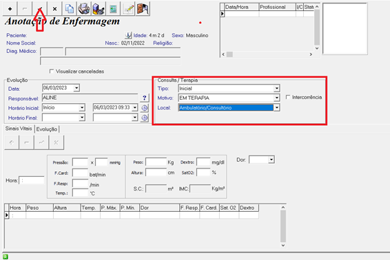Click the Profissional column header
The width and height of the screenshot is (390, 260).
click(x=277, y=7)
